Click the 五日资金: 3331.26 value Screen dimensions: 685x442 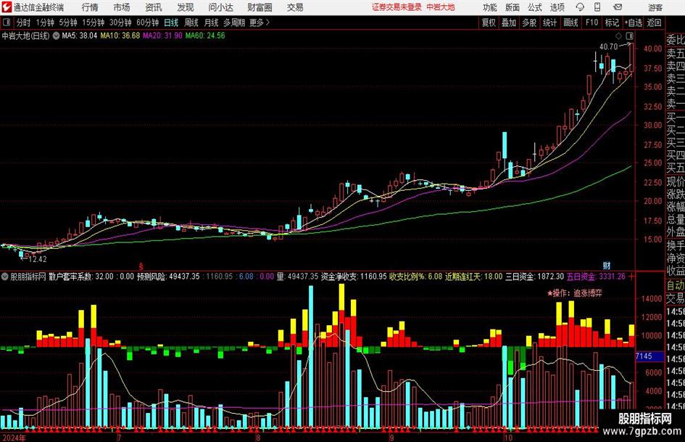click(x=596, y=277)
